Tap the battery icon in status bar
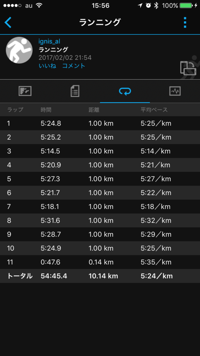The width and height of the screenshot is (200, 356). [x=186, y=6]
